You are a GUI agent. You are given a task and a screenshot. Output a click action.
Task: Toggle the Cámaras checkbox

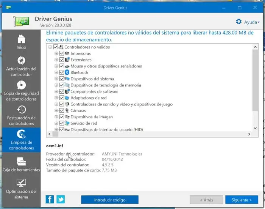pyautogui.click(x=62, y=110)
